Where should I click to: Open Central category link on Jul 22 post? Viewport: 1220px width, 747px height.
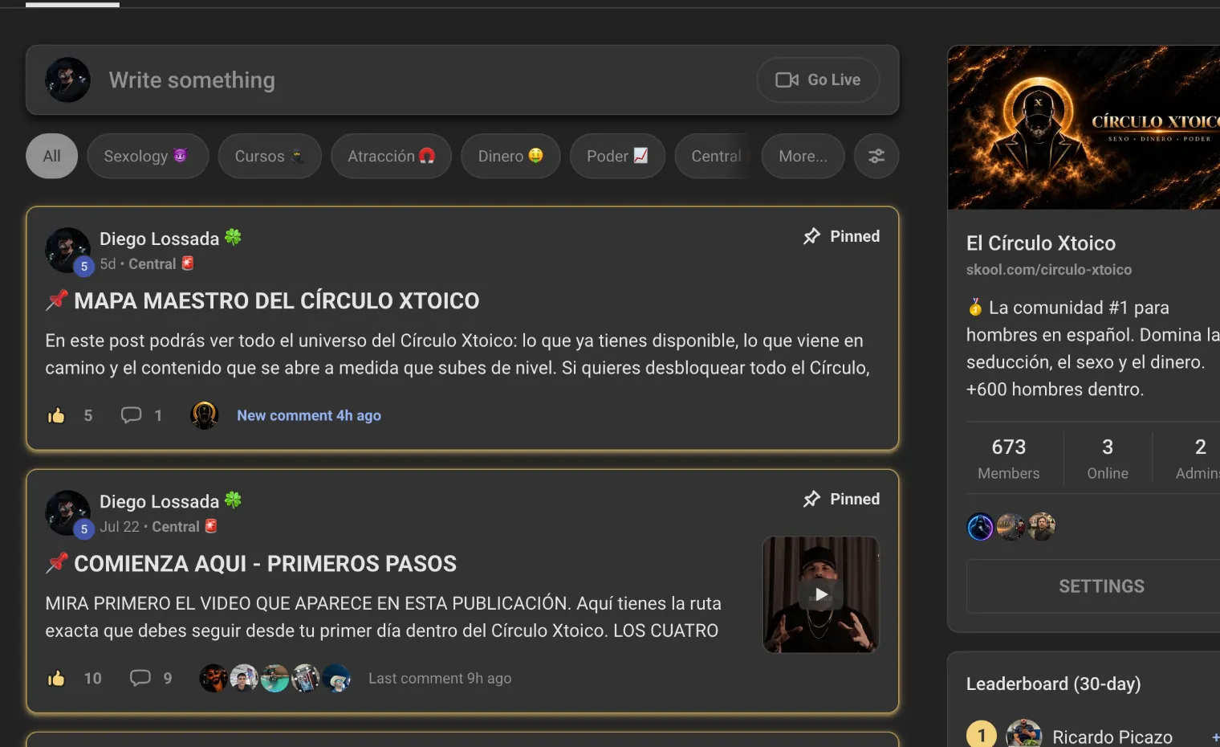(185, 526)
